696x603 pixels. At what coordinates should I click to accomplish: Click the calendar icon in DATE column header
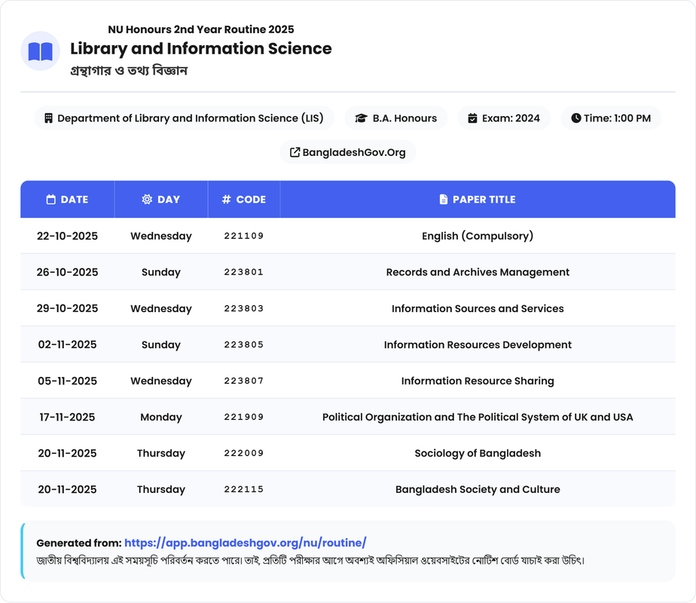tap(51, 200)
